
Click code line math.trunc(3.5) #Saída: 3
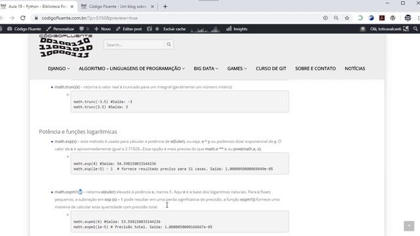click(x=100, y=107)
